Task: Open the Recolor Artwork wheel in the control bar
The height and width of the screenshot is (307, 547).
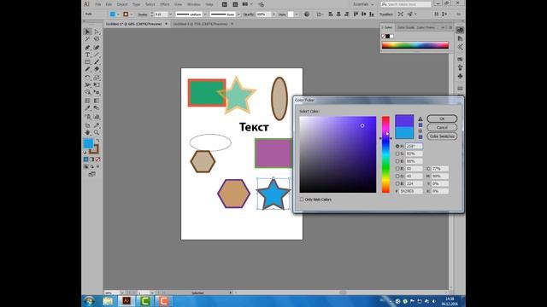Action: [x=307, y=14]
